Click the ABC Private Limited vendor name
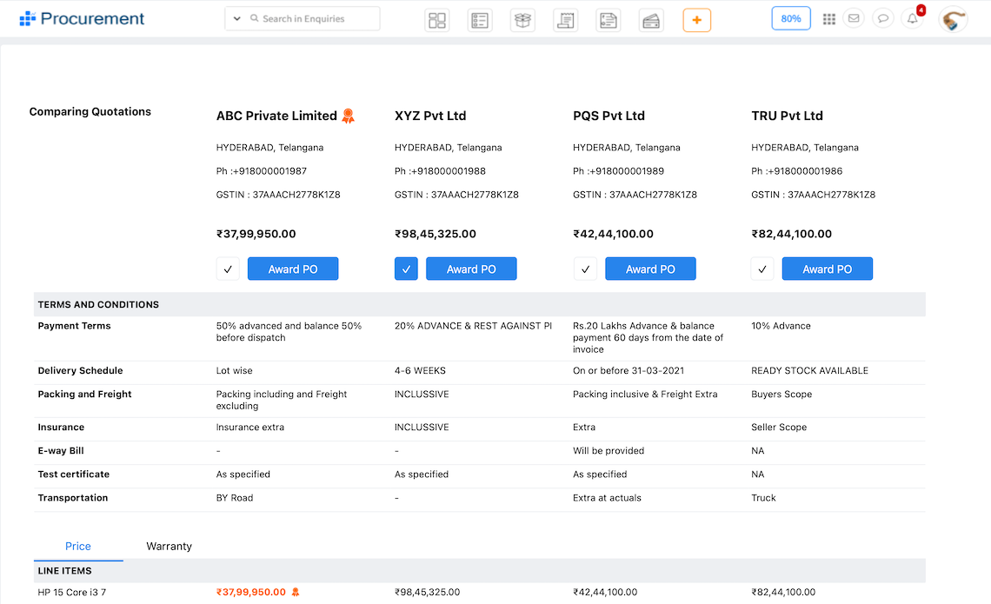The width and height of the screenshot is (991, 604). 276,116
